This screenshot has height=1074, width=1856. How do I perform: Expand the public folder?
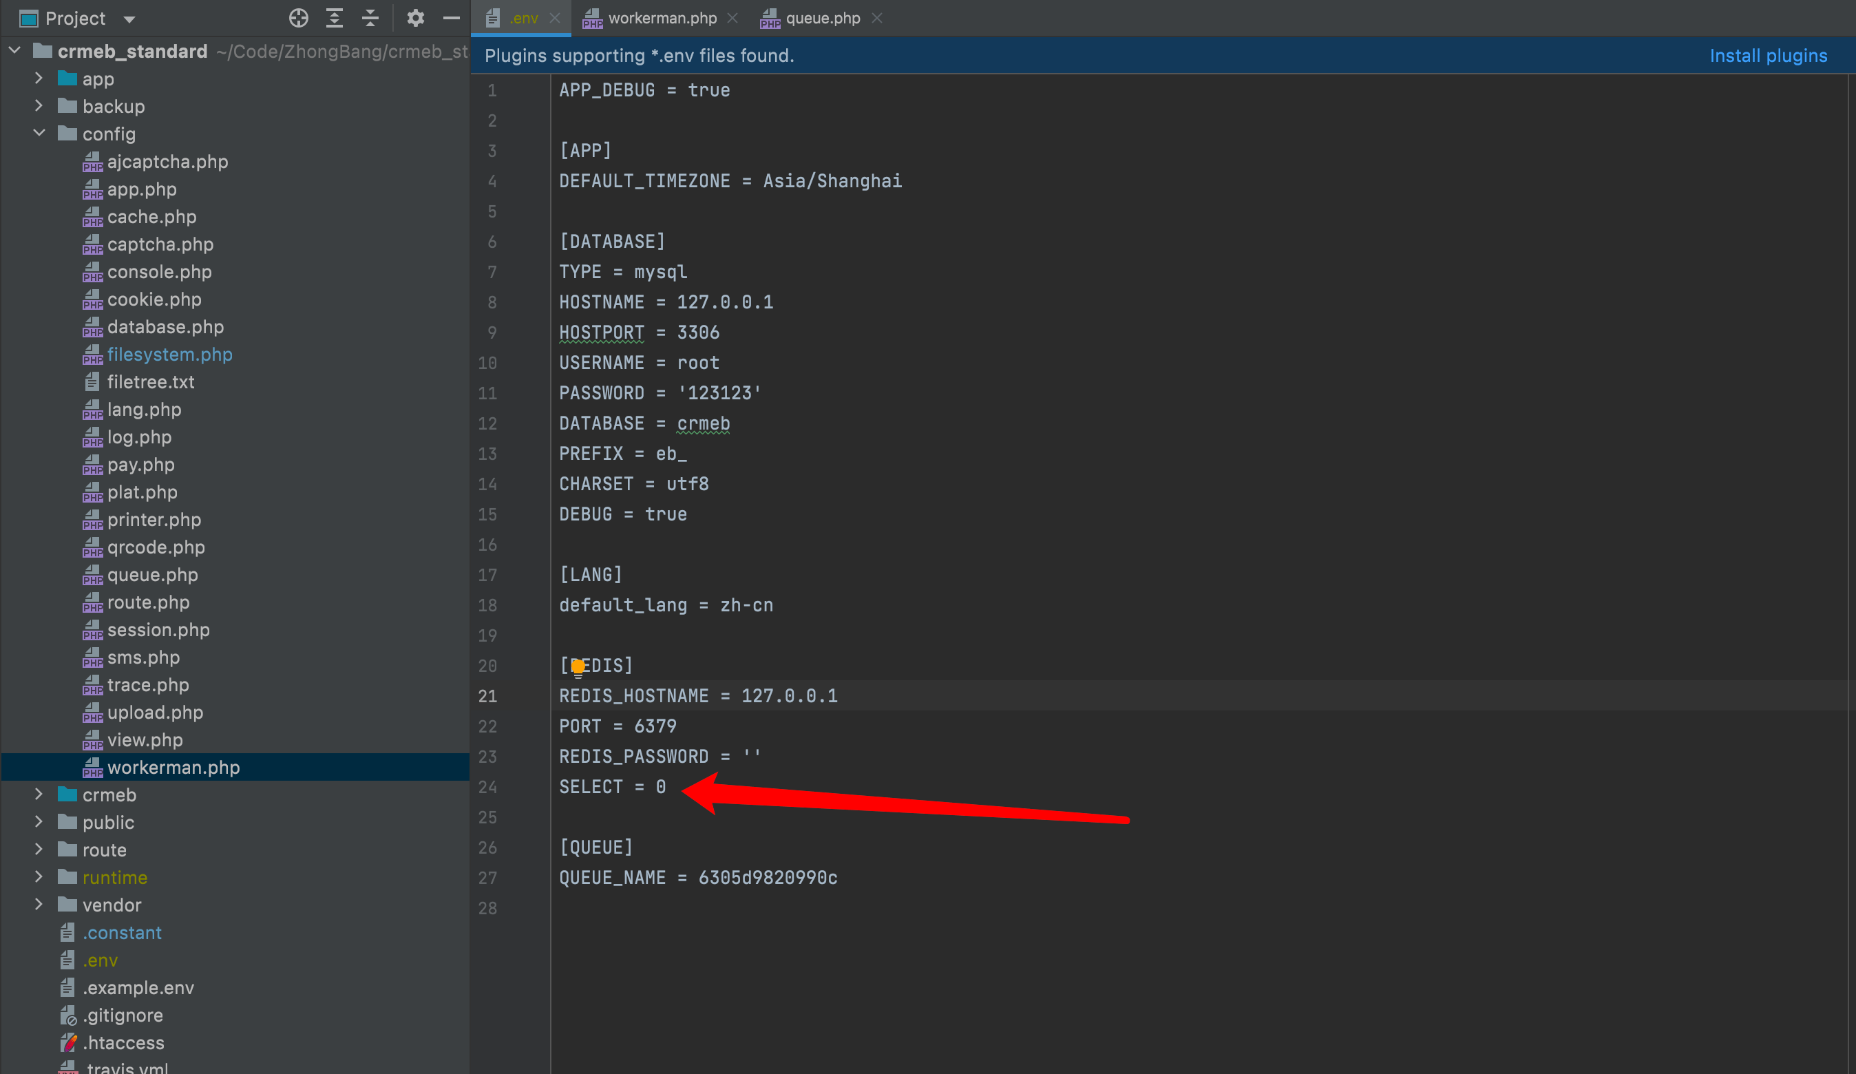click(x=39, y=821)
